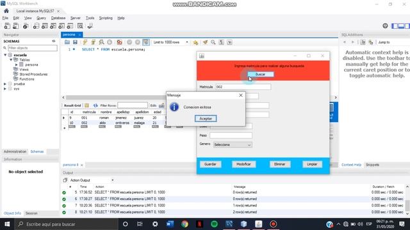
Task: Collapse the Tables node under escuela
Action: (x=11, y=59)
